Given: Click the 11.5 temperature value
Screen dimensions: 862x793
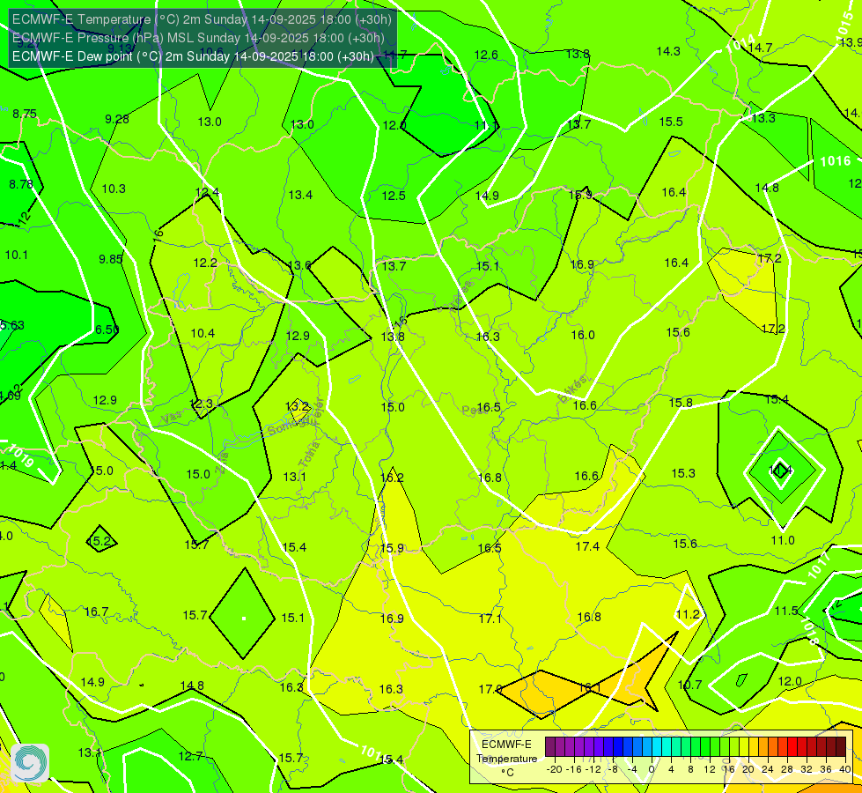Looking at the screenshot, I should [x=786, y=611].
